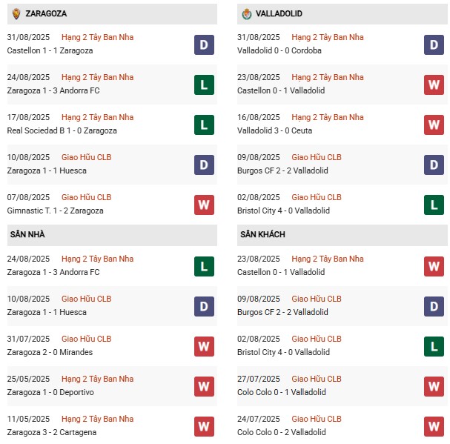The height and width of the screenshot is (444, 450).
Task: Open the Zaragoza team header
Action: 44,13
